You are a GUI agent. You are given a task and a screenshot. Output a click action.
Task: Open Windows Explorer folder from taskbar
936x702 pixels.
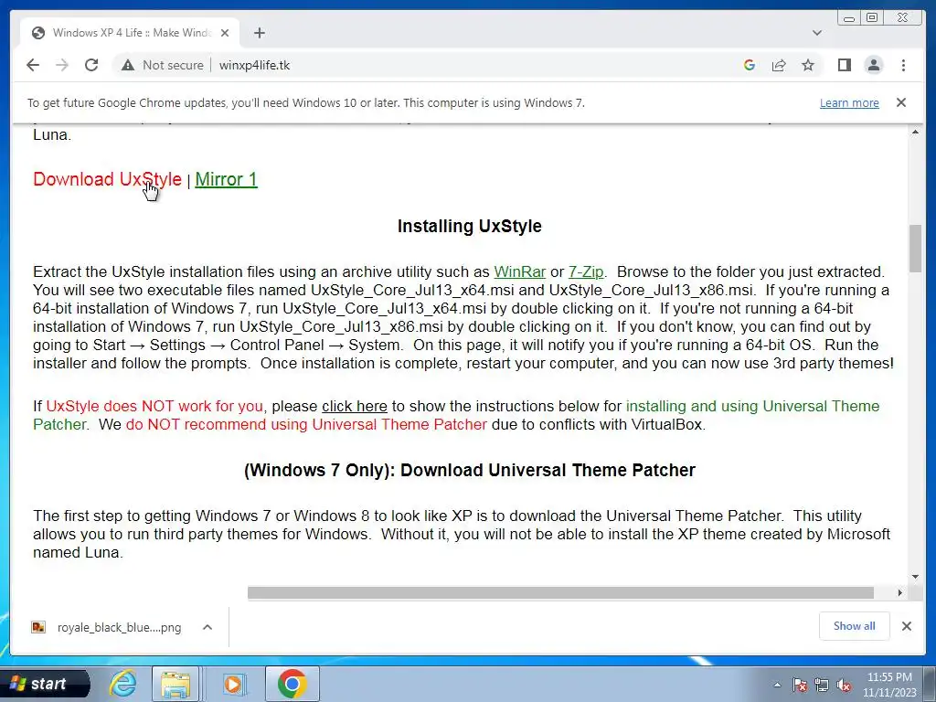[x=175, y=684]
